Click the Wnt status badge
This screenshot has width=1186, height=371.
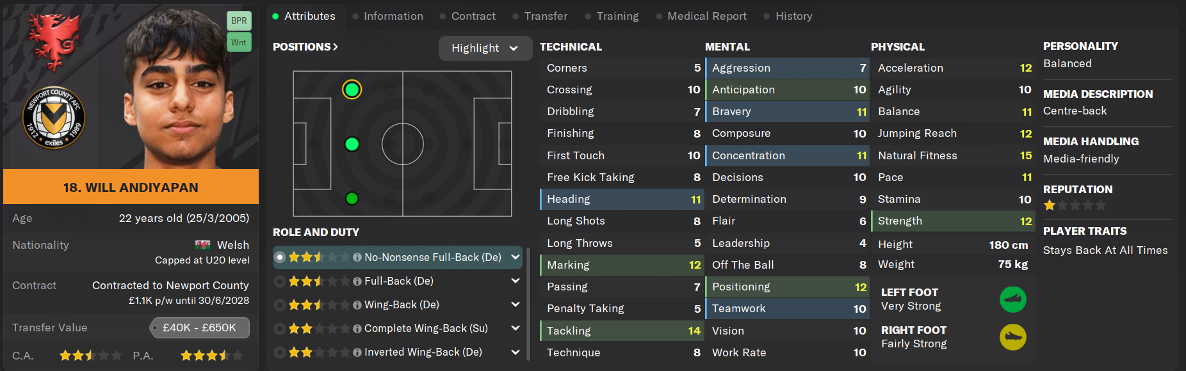(239, 42)
